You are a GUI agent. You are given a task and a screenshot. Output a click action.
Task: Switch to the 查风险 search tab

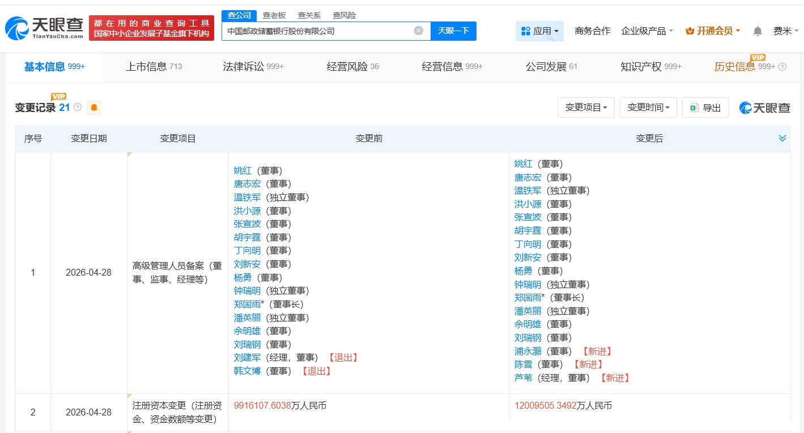click(344, 15)
